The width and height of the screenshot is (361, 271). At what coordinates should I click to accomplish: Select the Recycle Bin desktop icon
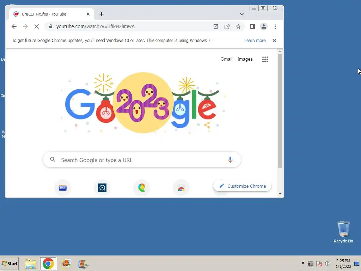click(343, 232)
